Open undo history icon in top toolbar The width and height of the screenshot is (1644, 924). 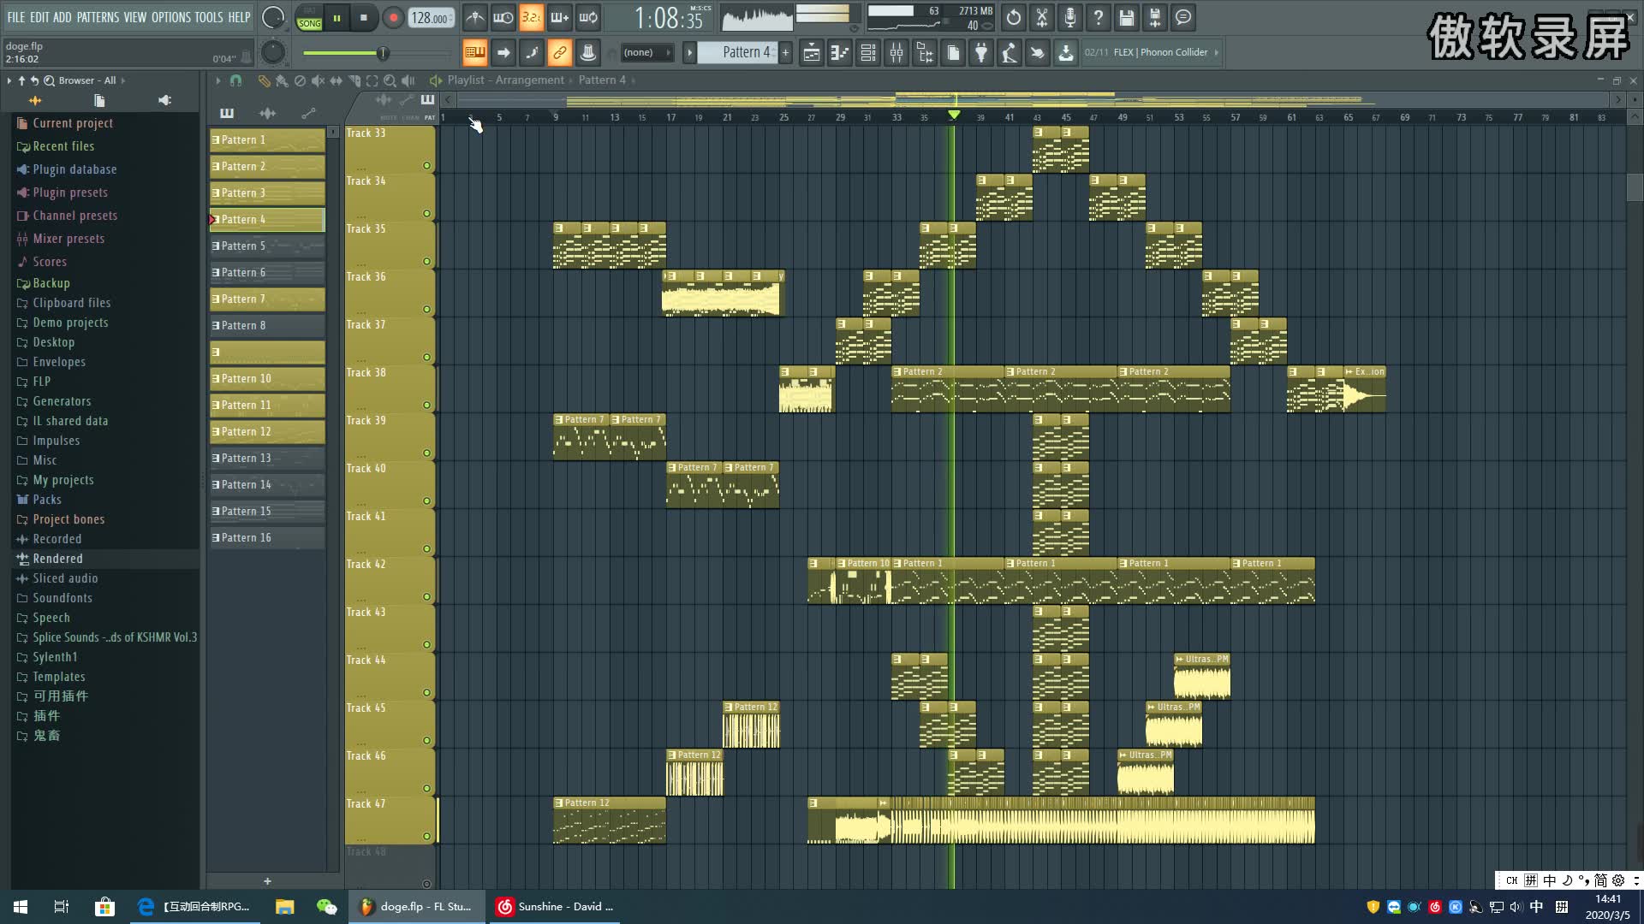tap(1014, 17)
